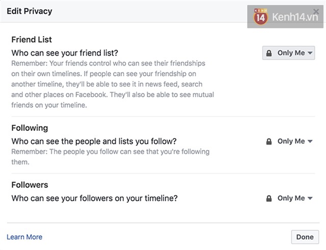
Task: Click the red Kenh14 logo badge
Action: point(260,18)
